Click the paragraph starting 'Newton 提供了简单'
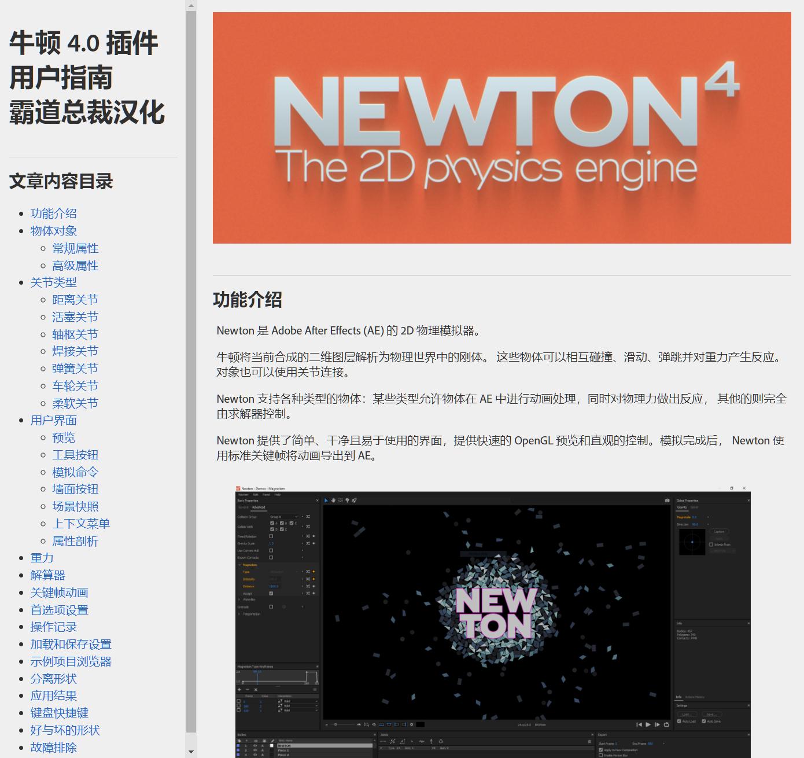804x758 pixels. [501, 448]
